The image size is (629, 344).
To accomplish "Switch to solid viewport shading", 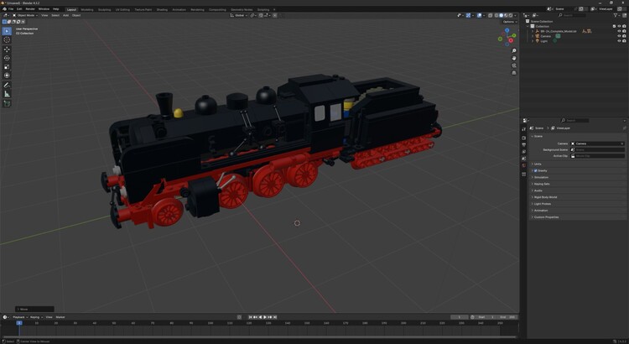I will (x=501, y=15).
